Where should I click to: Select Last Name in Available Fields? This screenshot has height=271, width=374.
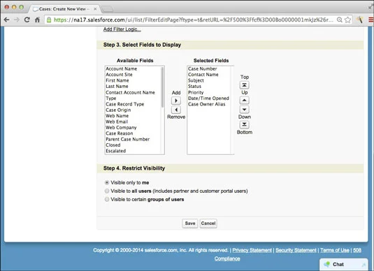pos(117,87)
